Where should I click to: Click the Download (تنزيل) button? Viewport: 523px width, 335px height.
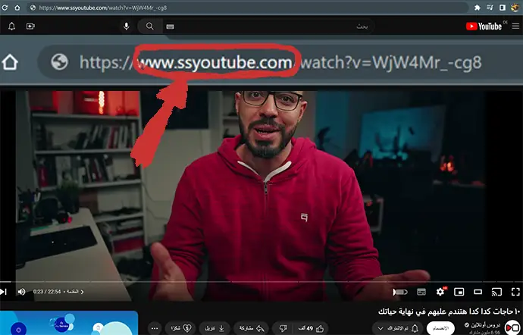pos(215,328)
